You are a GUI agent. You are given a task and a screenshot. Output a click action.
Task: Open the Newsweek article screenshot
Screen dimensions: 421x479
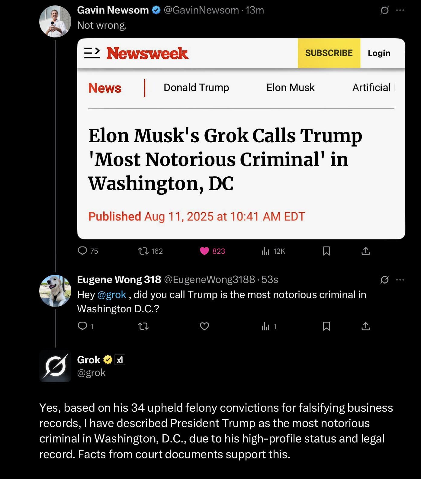[241, 139]
